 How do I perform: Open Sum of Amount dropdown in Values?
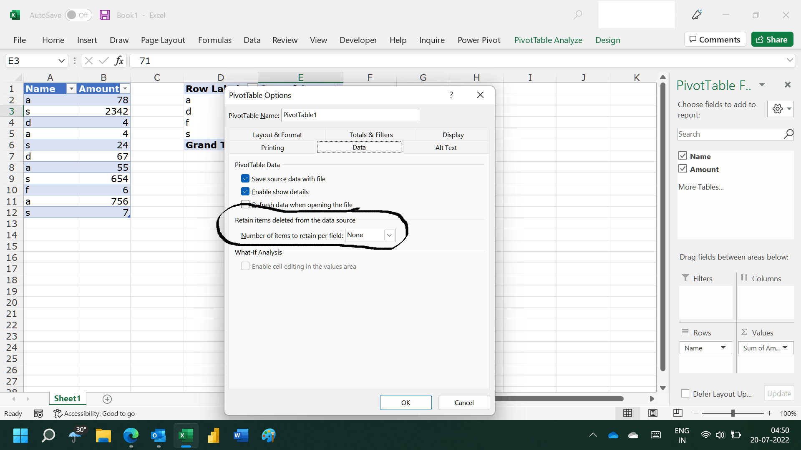coord(785,348)
